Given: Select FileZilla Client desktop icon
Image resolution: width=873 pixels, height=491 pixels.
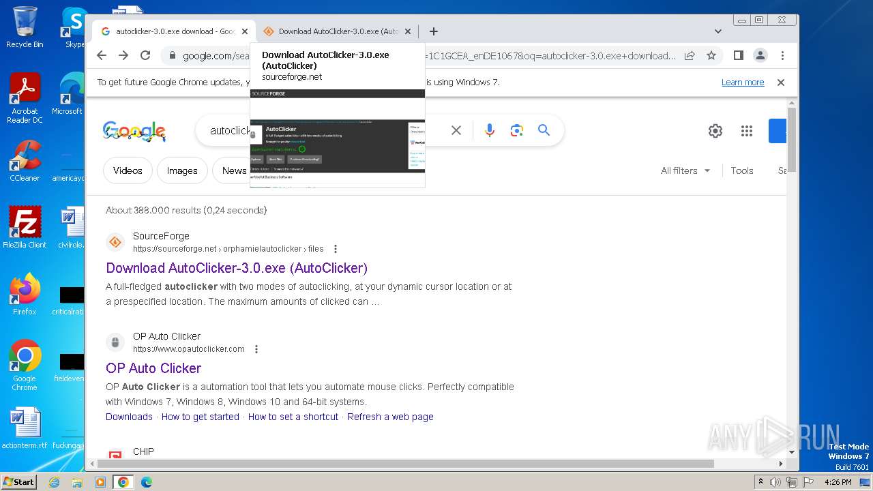Looking at the screenshot, I should pos(25,228).
